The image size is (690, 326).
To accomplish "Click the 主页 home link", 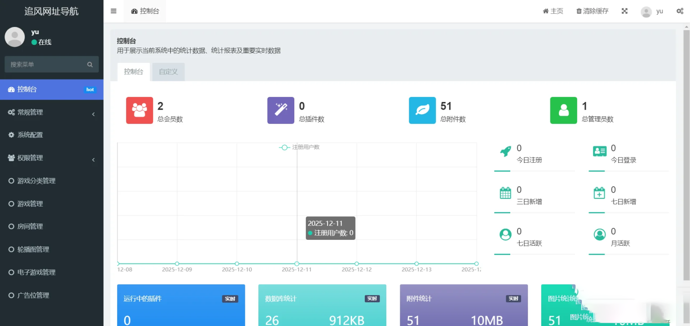I will 553,11.
